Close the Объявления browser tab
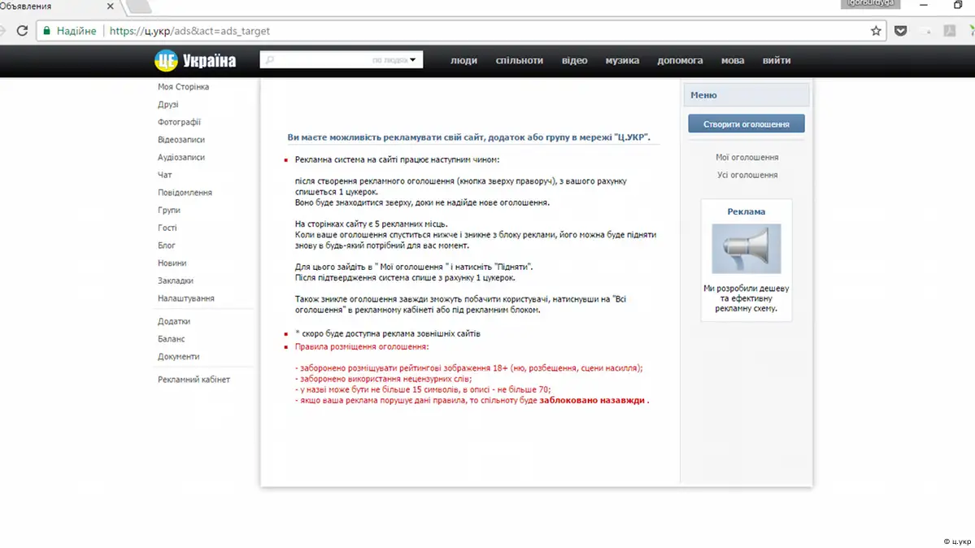This screenshot has height=548, width=975. (111, 7)
